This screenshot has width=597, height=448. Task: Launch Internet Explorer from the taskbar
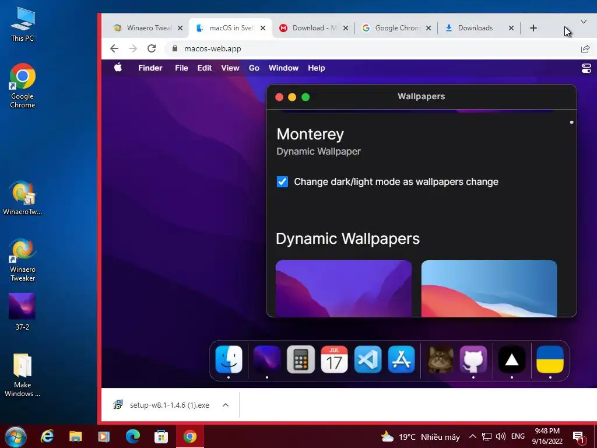47,436
